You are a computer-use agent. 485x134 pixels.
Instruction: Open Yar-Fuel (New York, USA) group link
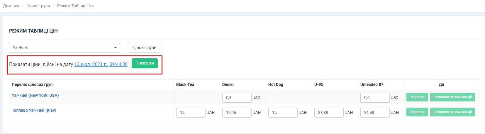tap(35, 95)
